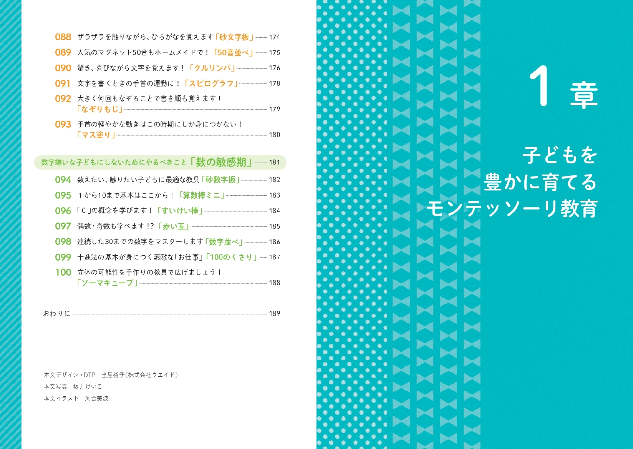Click page number 185
This screenshot has width=633, height=449.
click(x=274, y=226)
